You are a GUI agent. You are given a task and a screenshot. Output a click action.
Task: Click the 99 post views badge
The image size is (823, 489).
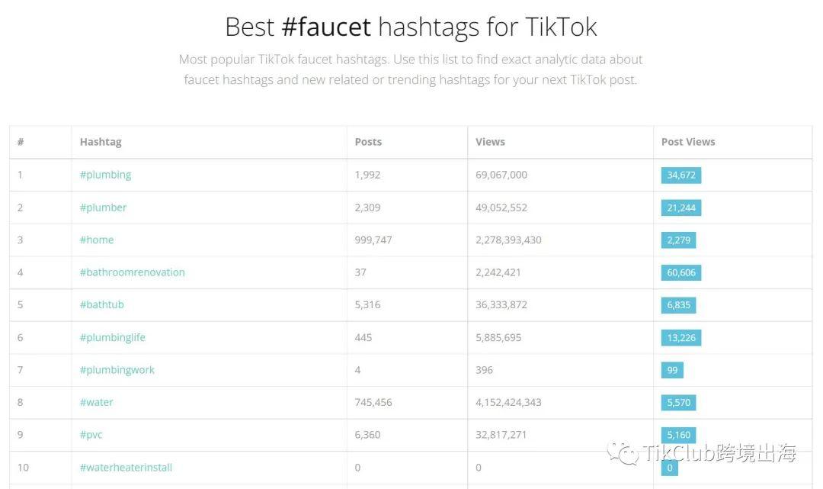(x=672, y=370)
